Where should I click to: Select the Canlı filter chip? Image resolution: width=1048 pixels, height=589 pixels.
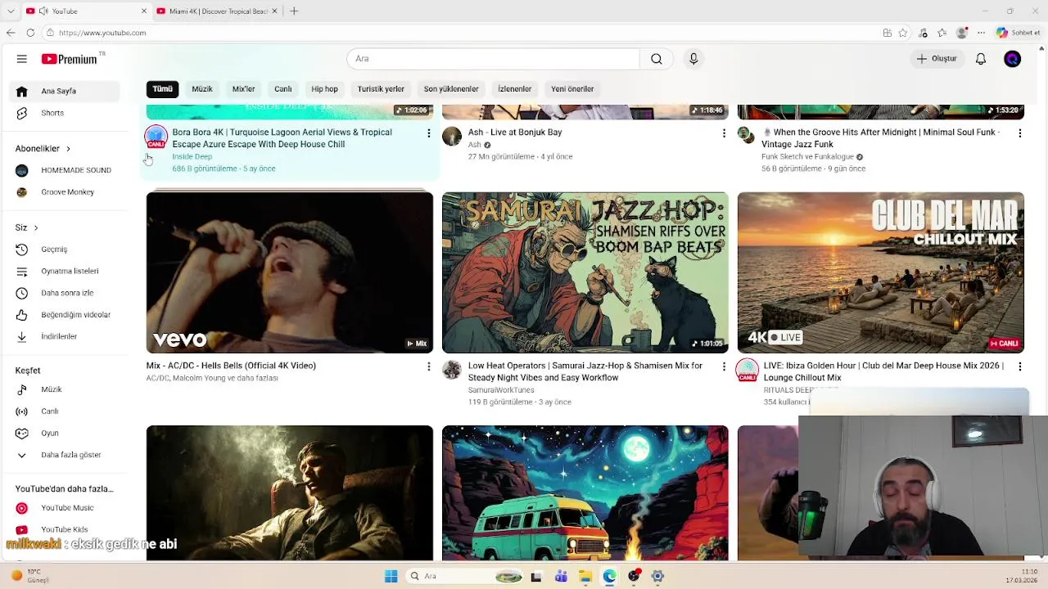283,89
